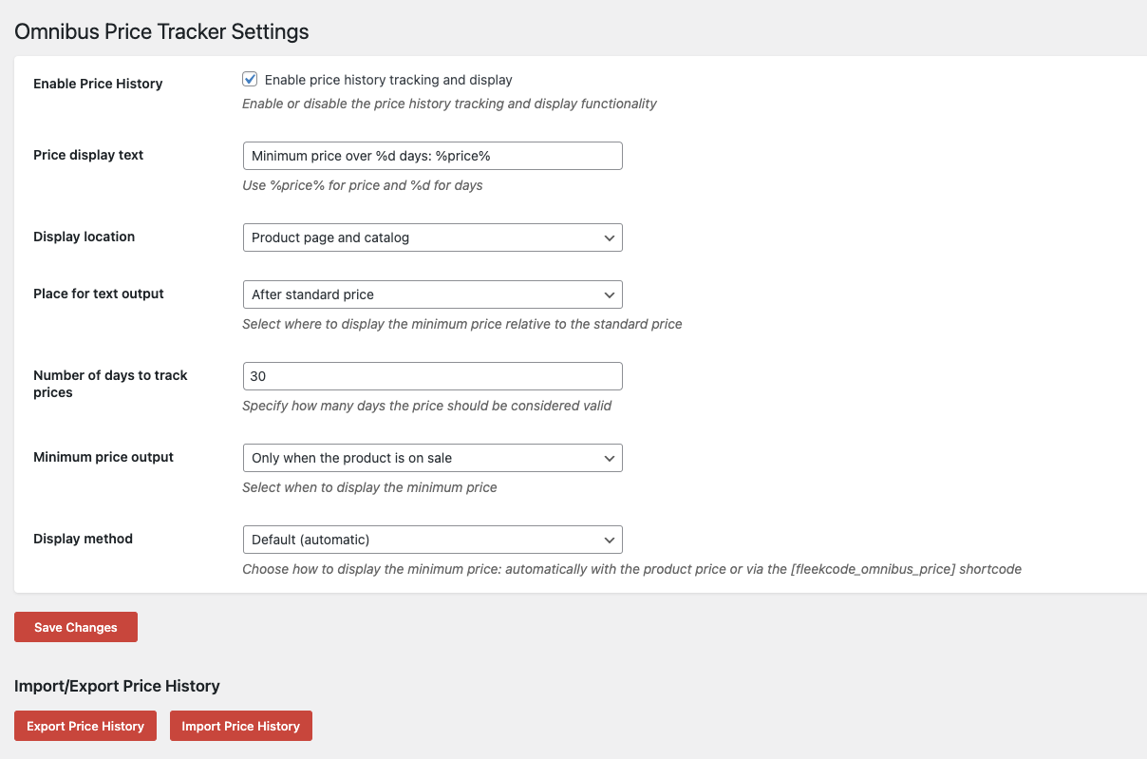The height and width of the screenshot is (759, 1147).
Task: Click the Display method label
Action: click(x=83, y=539)
